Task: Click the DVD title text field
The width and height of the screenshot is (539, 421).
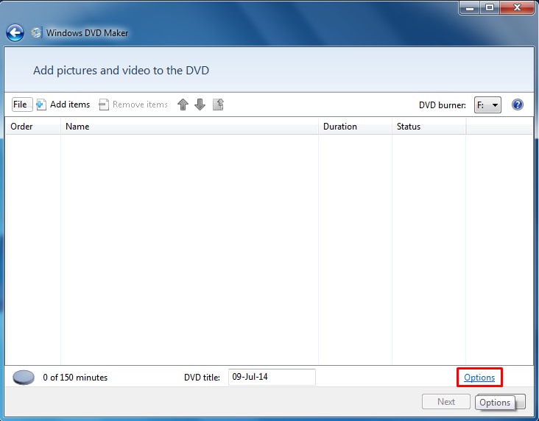Action: pos(272,377)
